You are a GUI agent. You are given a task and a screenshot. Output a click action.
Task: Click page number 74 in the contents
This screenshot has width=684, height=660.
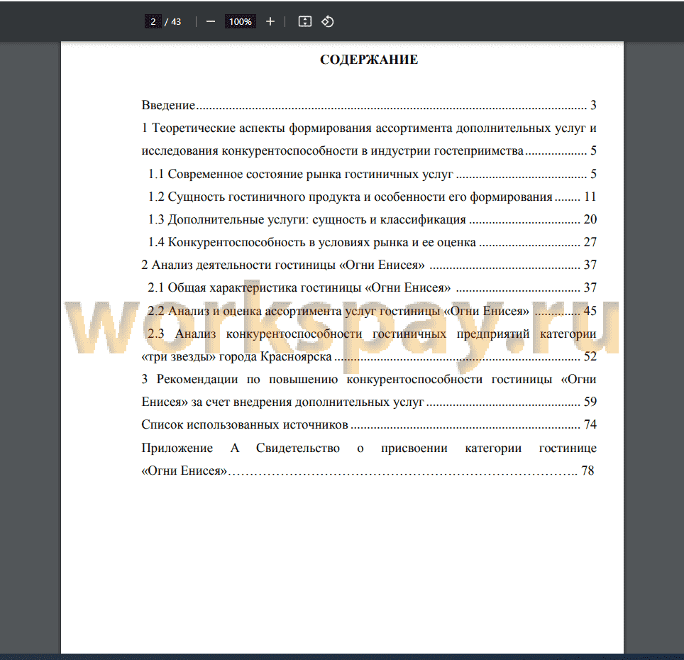590,424
